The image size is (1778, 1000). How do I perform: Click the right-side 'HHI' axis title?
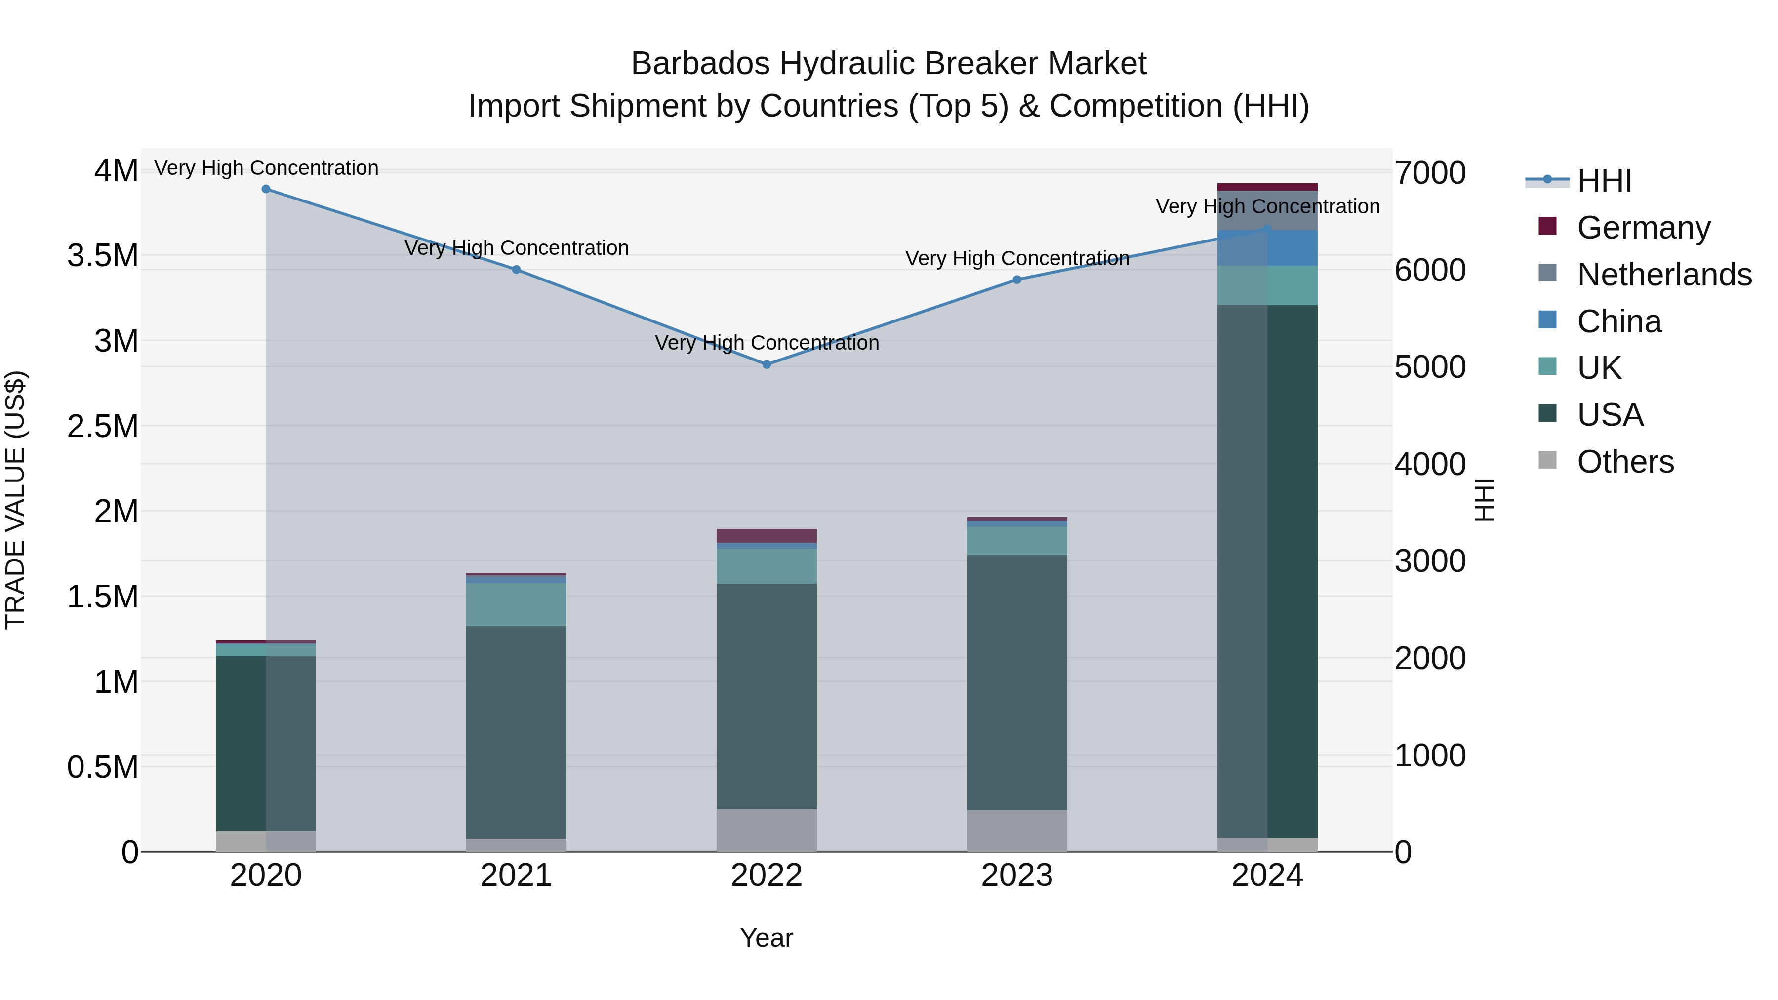click(1484, 500)
